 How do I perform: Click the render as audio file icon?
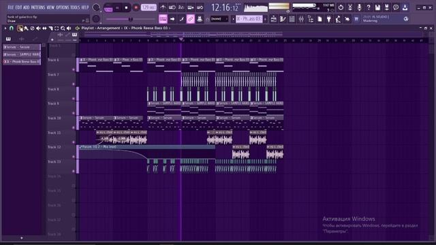pyautogui.click(x=387, y=7)
